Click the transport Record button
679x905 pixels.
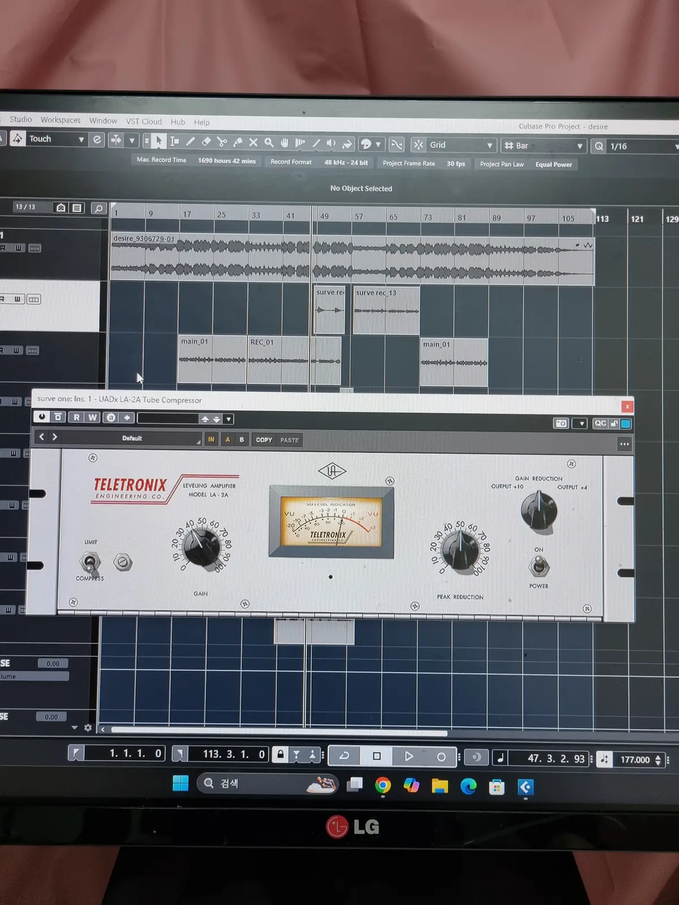pyautogui.click(x=441, y=757)
